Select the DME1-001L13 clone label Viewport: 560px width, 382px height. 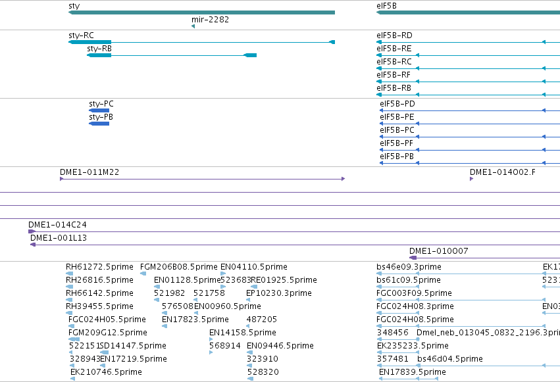coord(59,238)
